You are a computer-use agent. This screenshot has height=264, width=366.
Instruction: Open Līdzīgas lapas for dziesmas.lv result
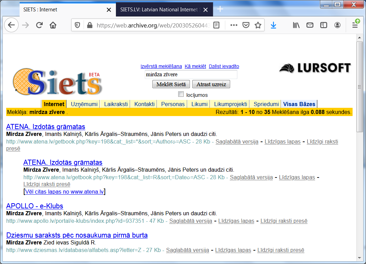click(x=233, y=250)
